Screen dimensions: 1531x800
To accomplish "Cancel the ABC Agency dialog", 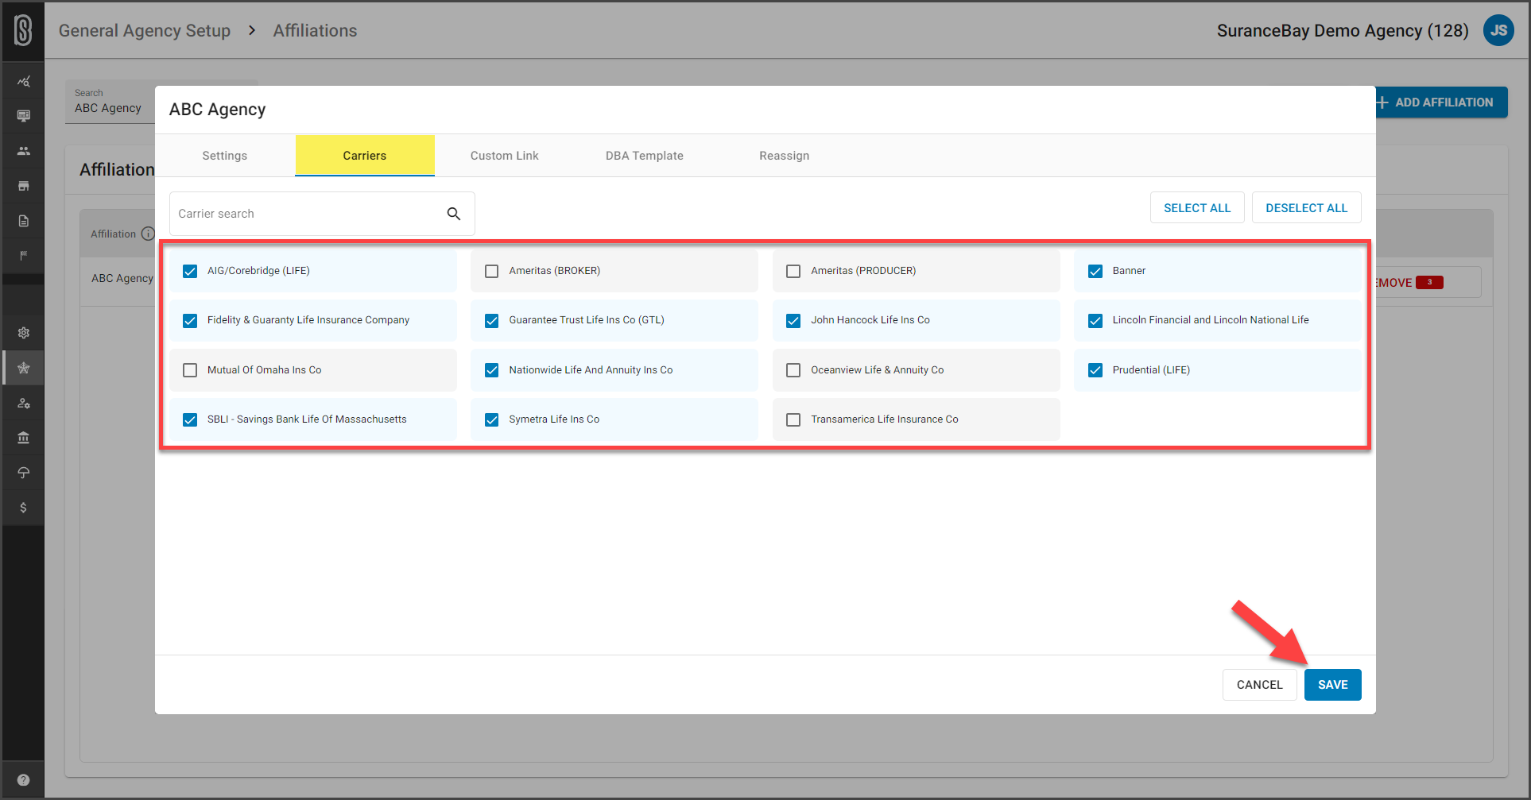I will 1260,685.
